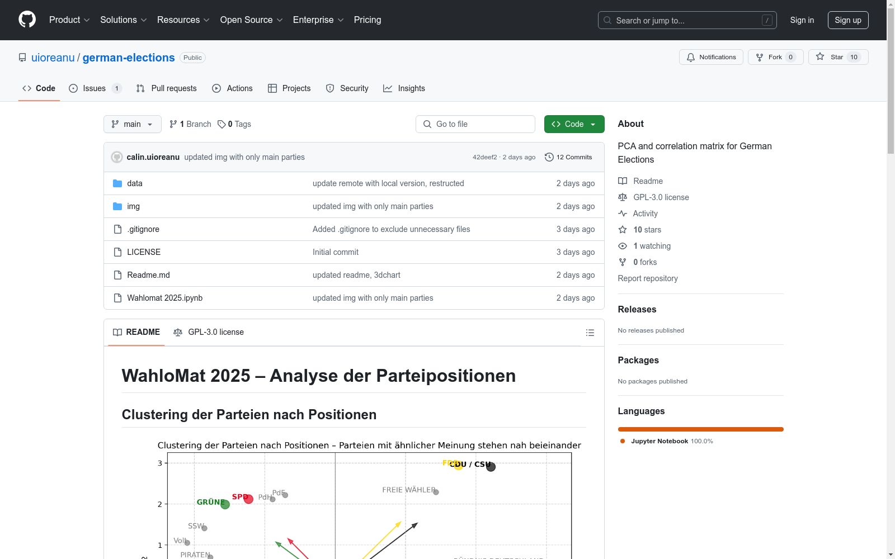
Task: Expand the Solutions menu
Action: point(124,20)
